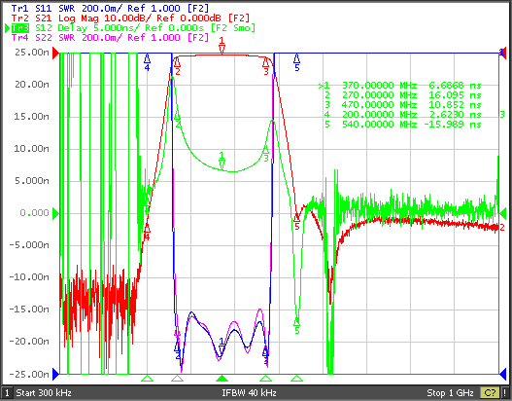Screen dimensions: 512x401
Task: Select the Tr4 S22 SWR trace label
Action: 110,38
